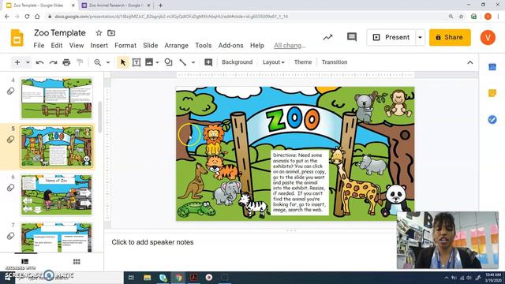Image resolution: width=505 pixels, height=284 pixels.
Task: Open the Arrange menu
Action: click(177, 46)
